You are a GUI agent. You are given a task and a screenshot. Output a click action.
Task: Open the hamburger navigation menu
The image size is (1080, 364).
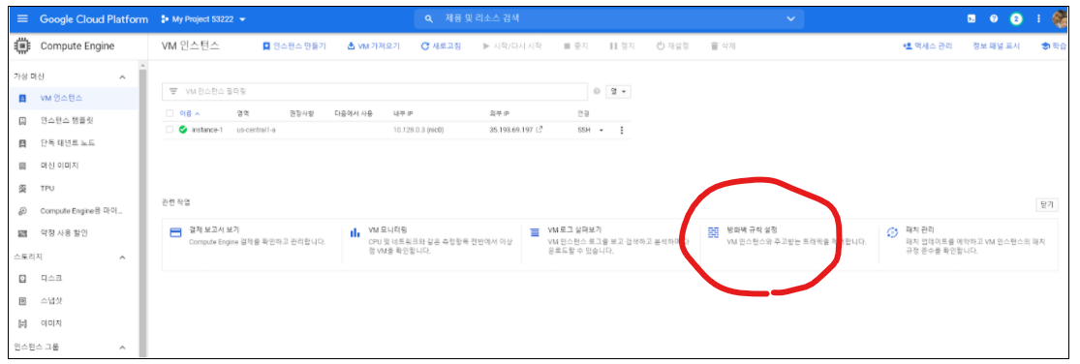coord(22,19)
